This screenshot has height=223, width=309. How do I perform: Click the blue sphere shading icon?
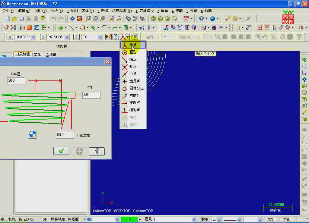212,19
